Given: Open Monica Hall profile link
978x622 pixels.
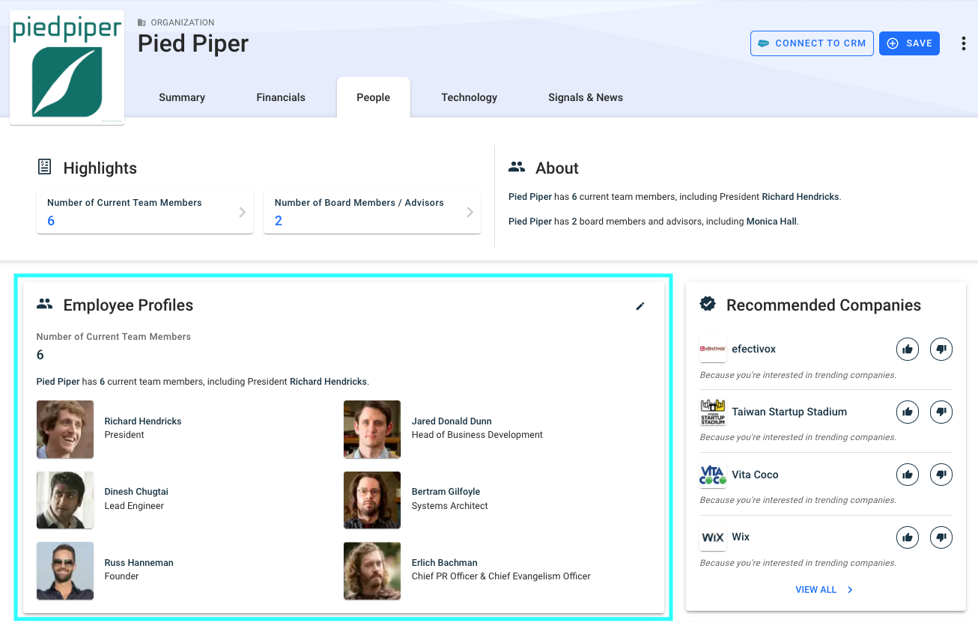Looking at the screenshot, I should point(771,222).
